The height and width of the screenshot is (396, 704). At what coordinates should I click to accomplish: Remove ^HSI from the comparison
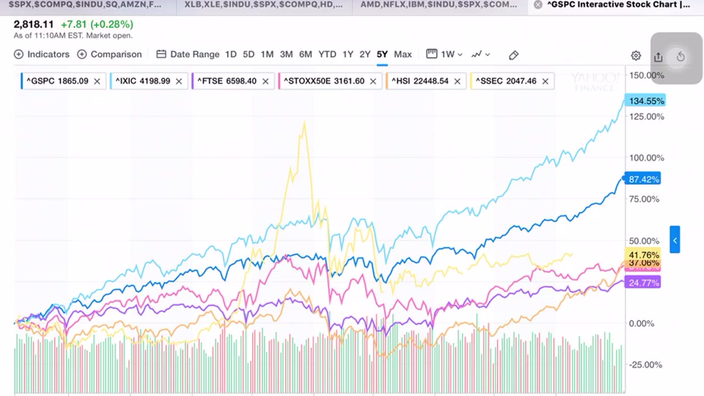click(x=458, y=81)
